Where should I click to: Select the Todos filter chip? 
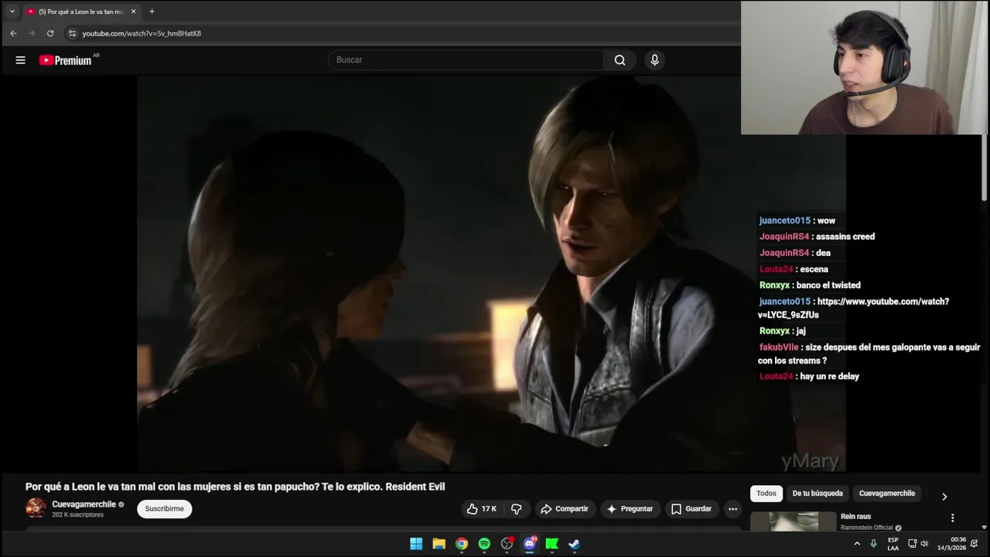click(x=766, y=493)
